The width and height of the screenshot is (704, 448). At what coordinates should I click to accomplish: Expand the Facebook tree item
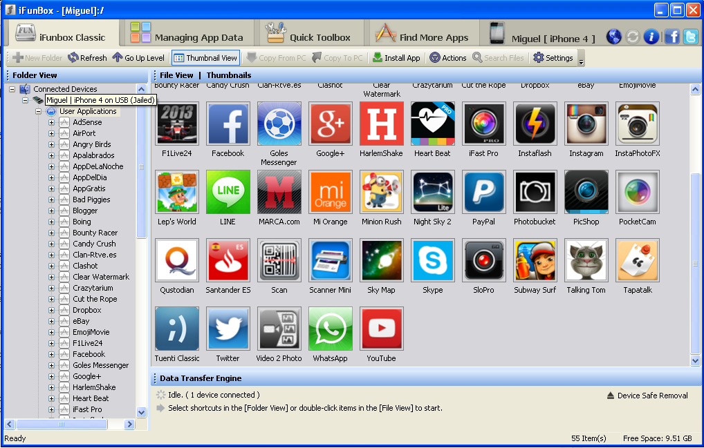tap(51, 354)
